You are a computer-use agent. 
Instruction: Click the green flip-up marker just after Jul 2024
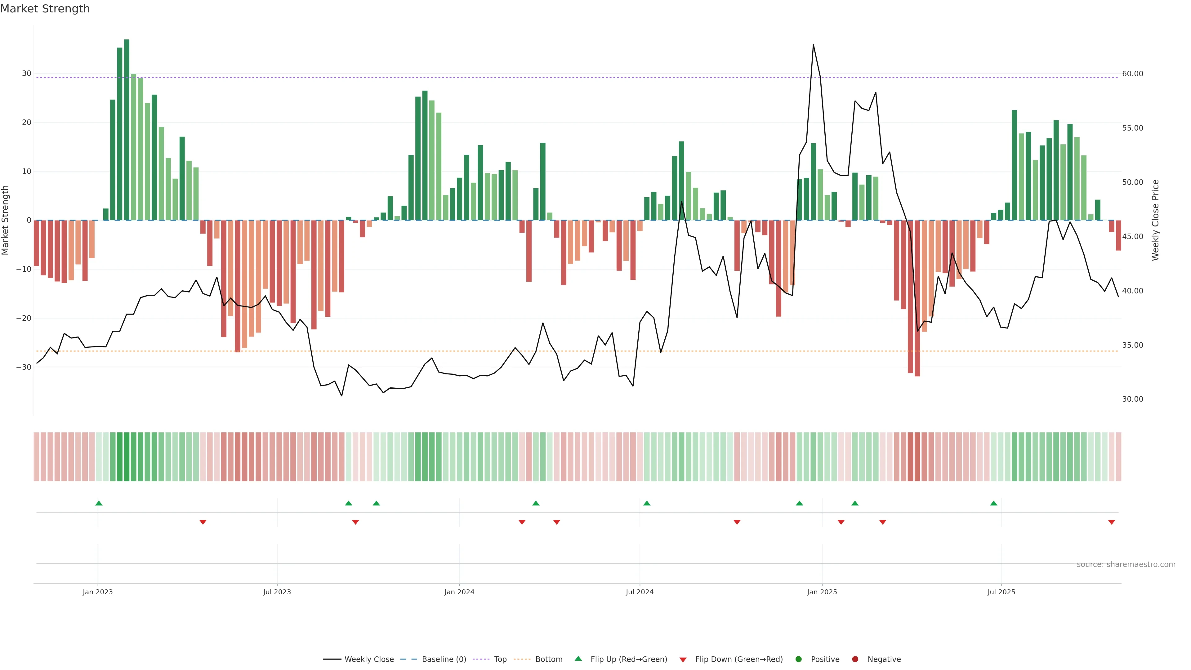(x=647, y=503)
